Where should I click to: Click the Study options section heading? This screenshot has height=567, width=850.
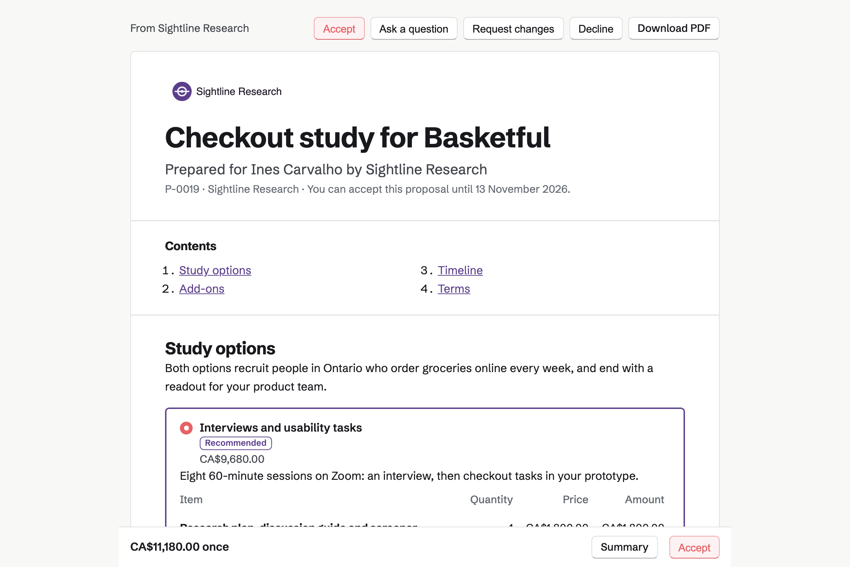[220, 349]
